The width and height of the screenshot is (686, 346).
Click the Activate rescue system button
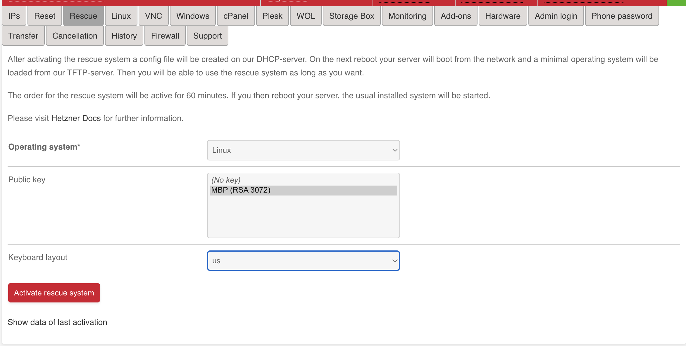tap(54, 293)
